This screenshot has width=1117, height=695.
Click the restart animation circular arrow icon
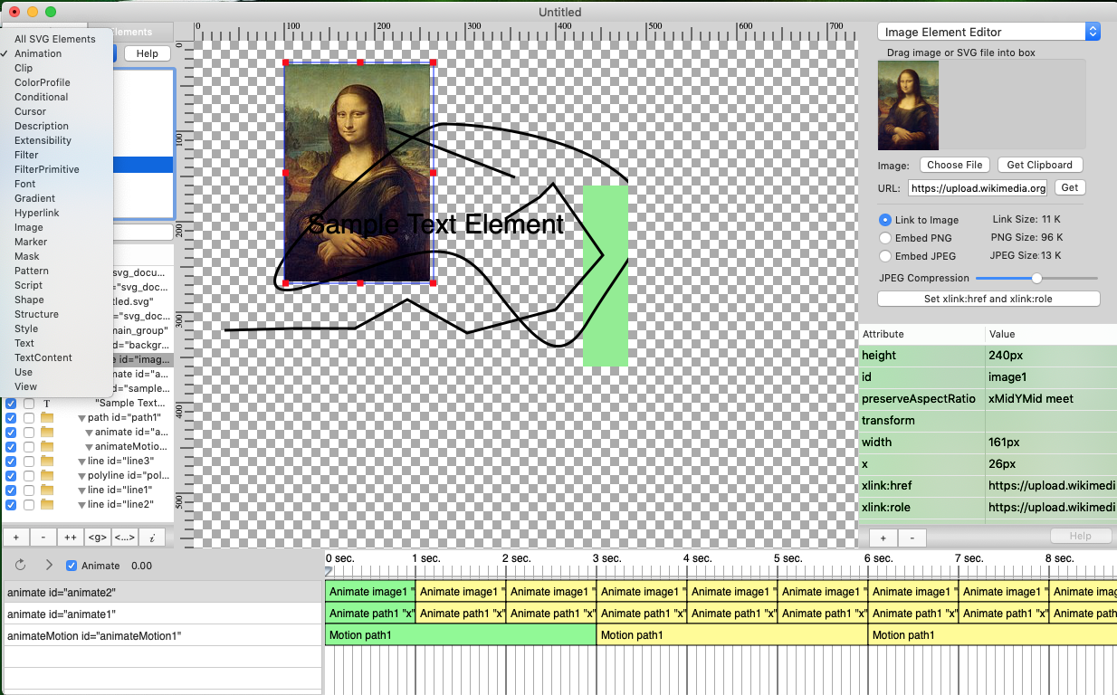tap(21, 566)
